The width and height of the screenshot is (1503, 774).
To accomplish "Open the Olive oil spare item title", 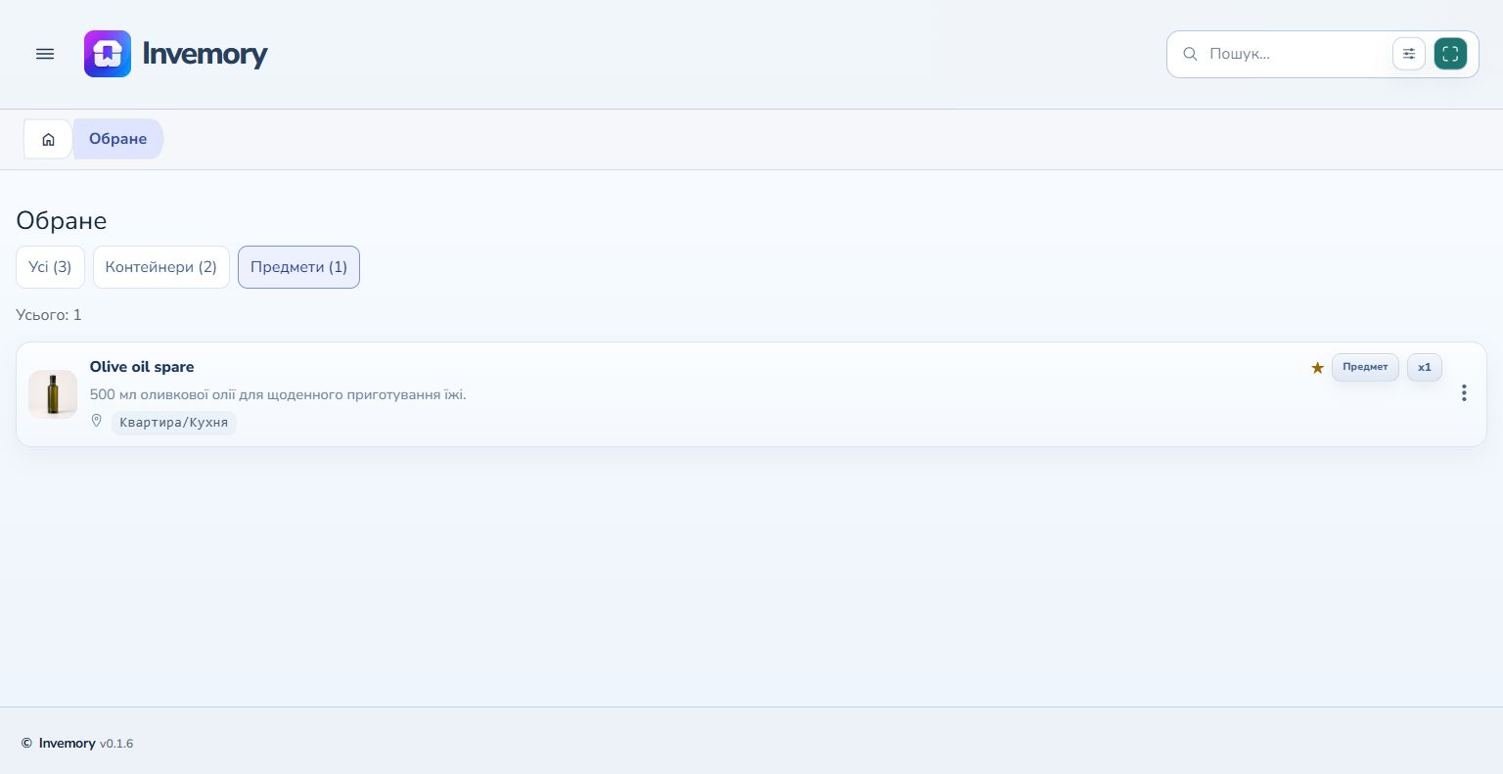I will coord(142,367).
